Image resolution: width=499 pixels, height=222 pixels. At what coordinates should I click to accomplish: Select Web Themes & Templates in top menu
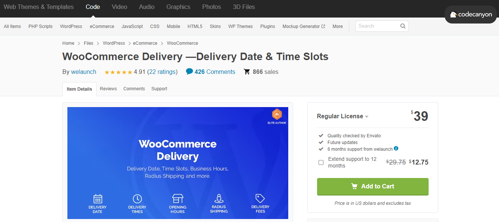point(39,7)
